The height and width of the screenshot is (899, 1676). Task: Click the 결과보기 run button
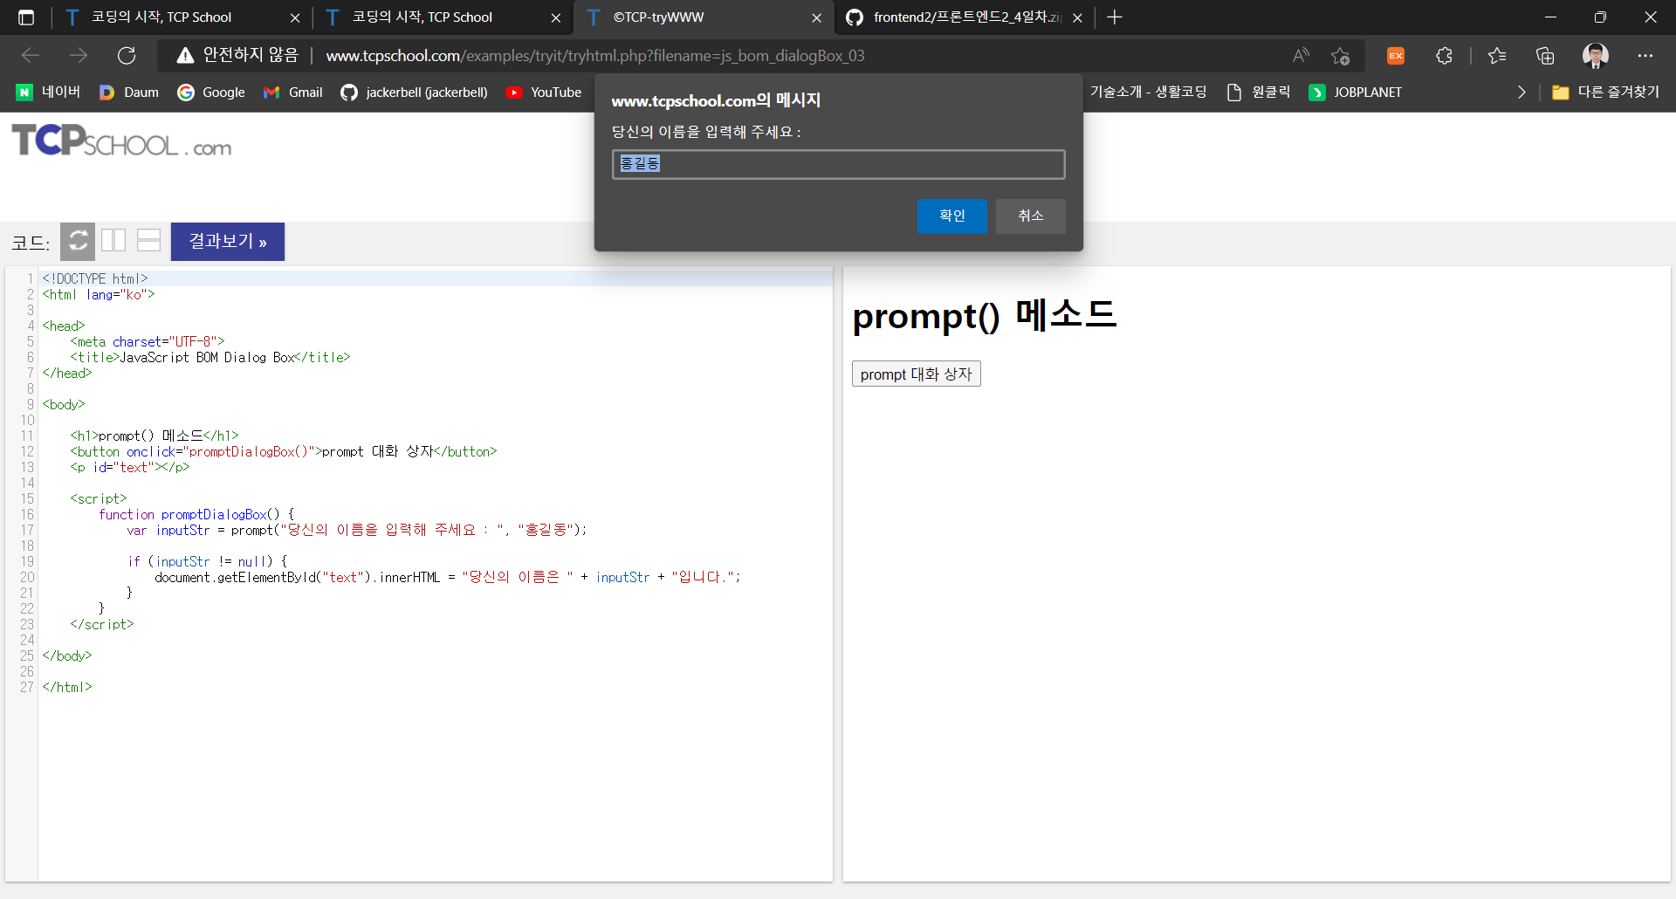(x=228, y=242)
